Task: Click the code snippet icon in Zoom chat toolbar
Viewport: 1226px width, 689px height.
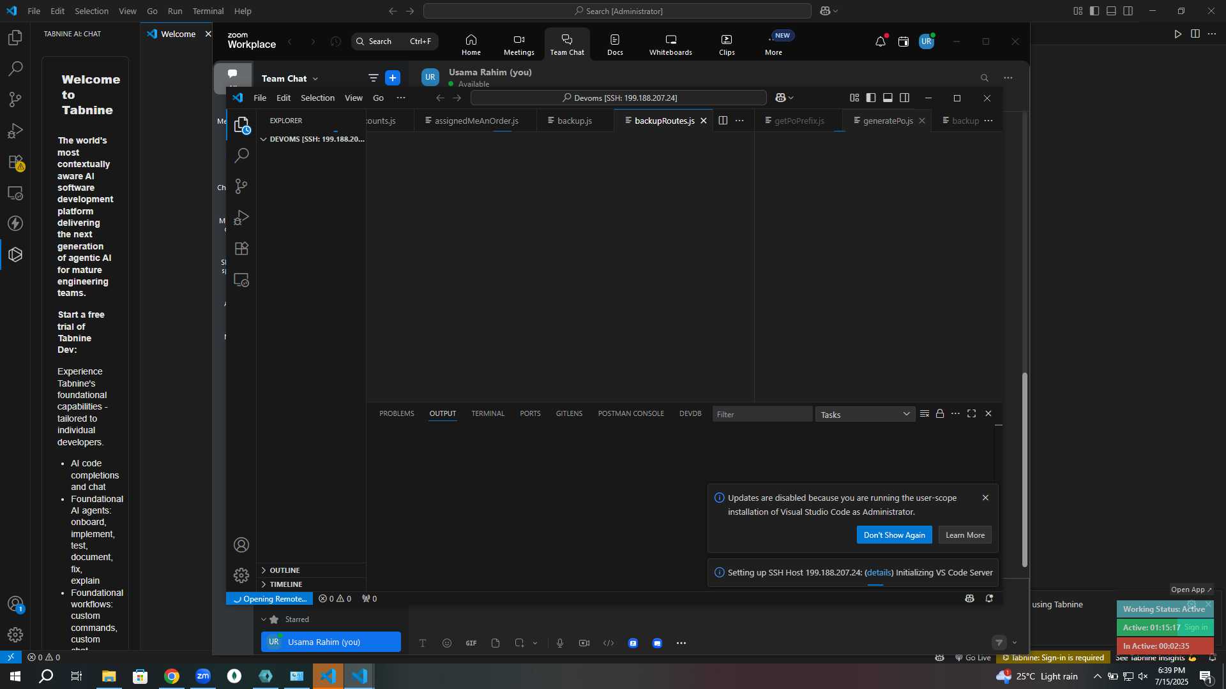Action: [x=609, y=643]
